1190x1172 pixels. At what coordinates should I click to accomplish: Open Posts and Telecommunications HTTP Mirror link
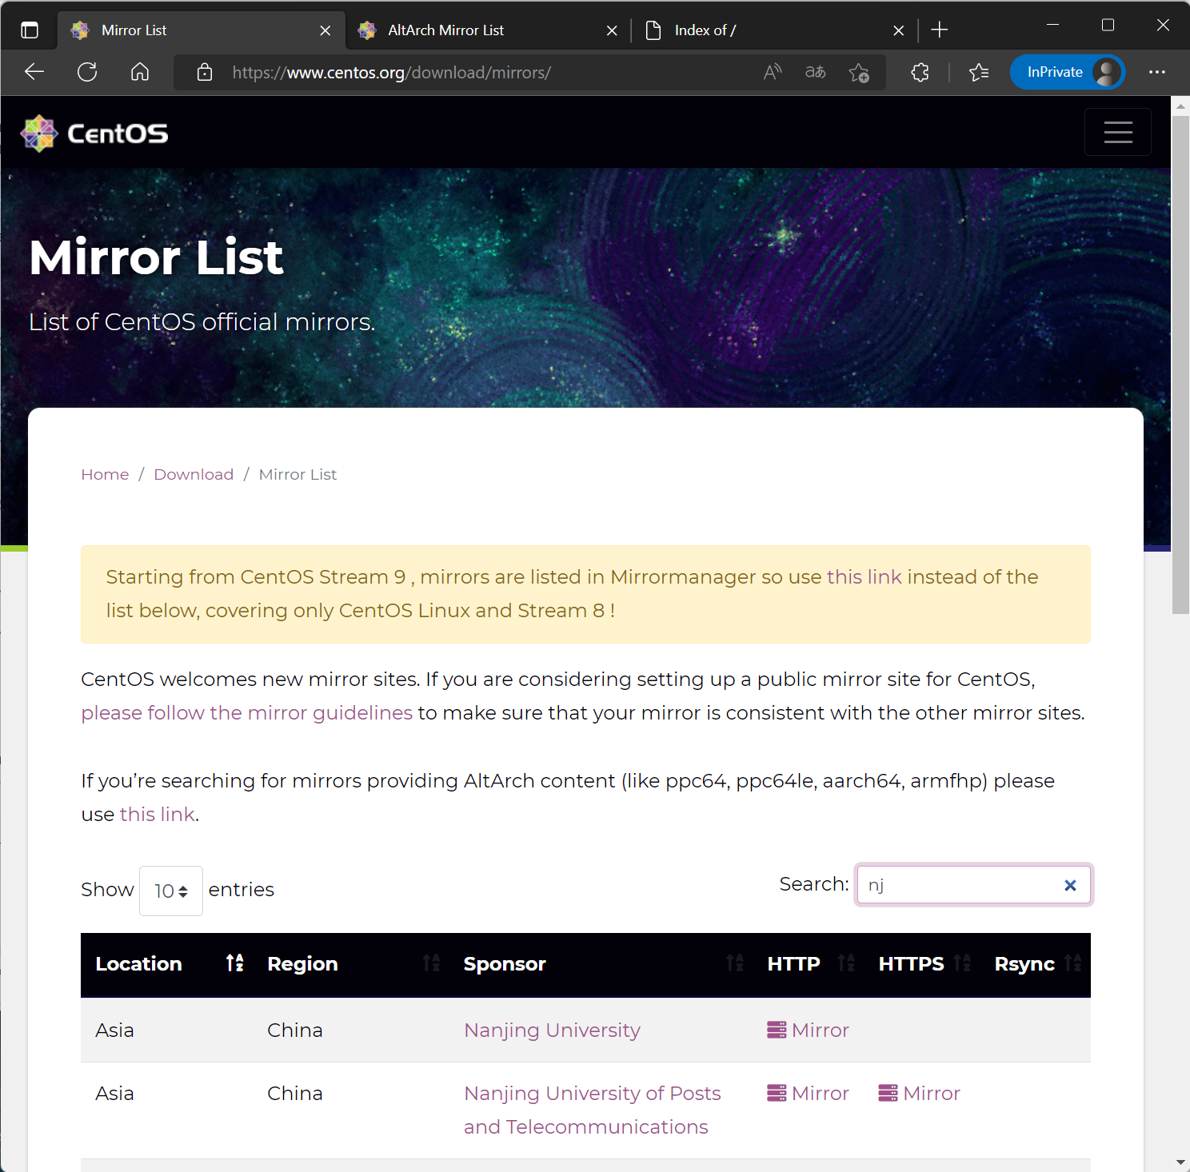(x=808, y=1093)
